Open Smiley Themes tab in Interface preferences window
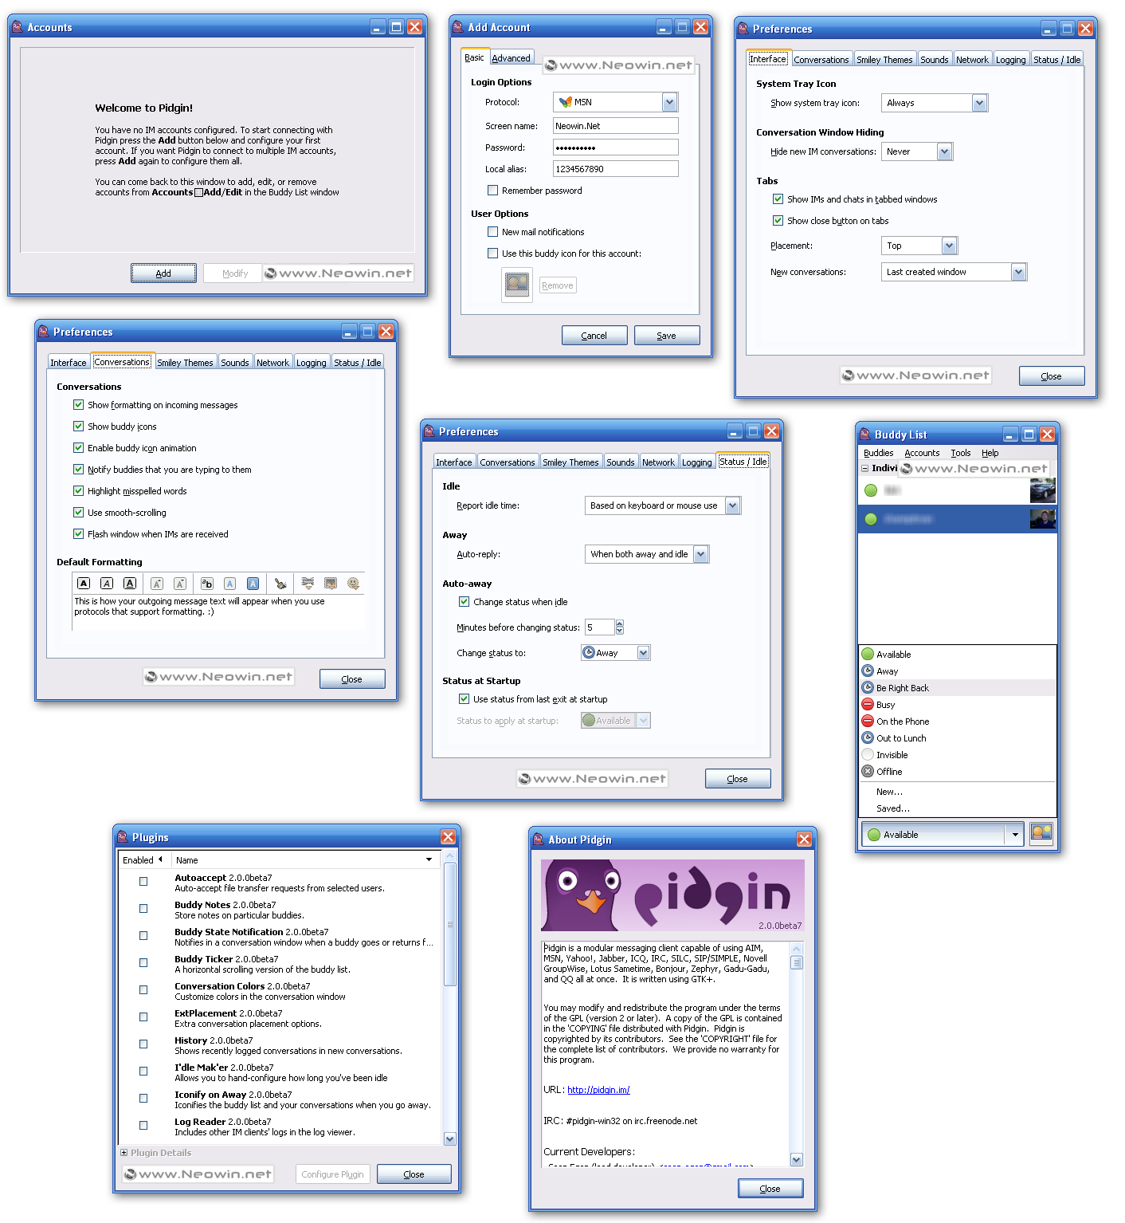1125x1223 pixels. 884,60
